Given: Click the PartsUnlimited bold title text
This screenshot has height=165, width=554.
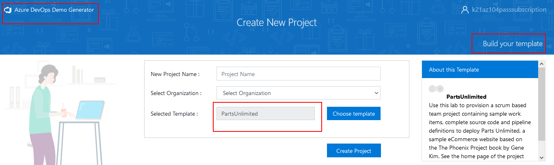Looking at the screenshot, I should [466, 97].
